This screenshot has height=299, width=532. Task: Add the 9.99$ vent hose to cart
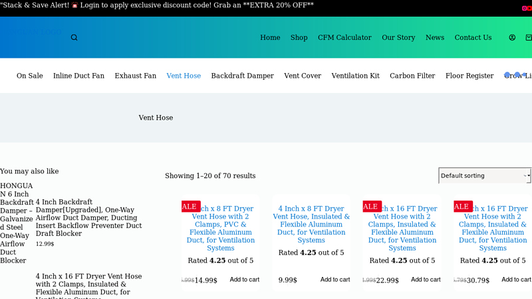pyautogui.click(x=335, y=280)
